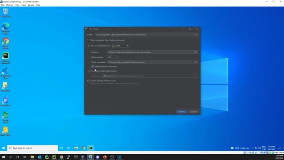
Task: Click the Create button
Action: click(x=181, y=112)
